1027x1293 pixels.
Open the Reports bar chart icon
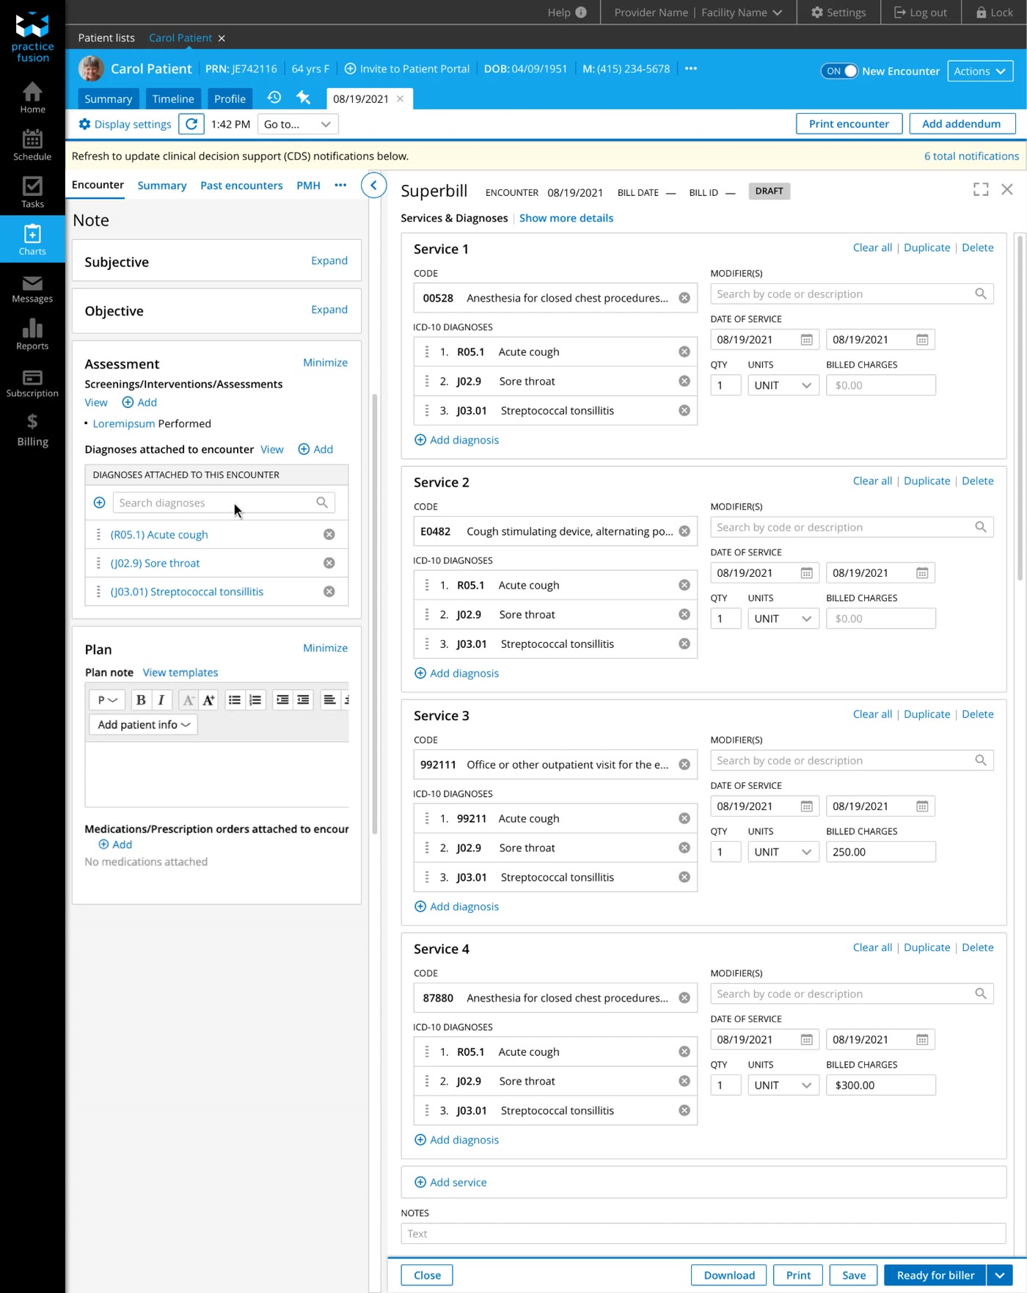point(32,334)
